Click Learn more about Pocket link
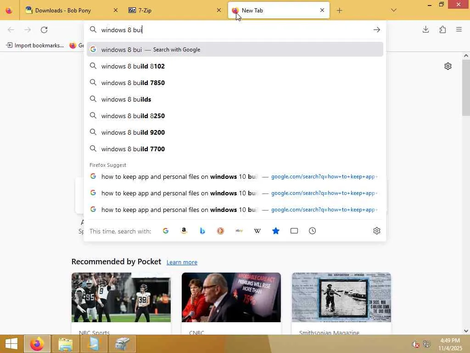The image size is (470, 353). tap(182, 262)
